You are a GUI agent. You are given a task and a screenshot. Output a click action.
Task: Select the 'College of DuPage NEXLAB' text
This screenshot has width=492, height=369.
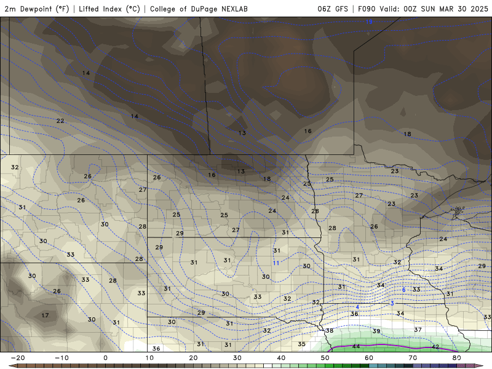tap(199, 9)
